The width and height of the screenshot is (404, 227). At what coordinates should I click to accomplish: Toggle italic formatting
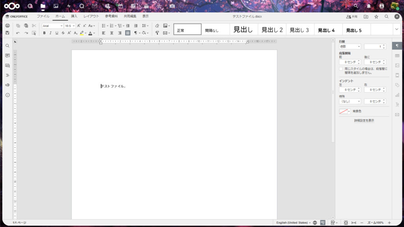tap(50, 33)
